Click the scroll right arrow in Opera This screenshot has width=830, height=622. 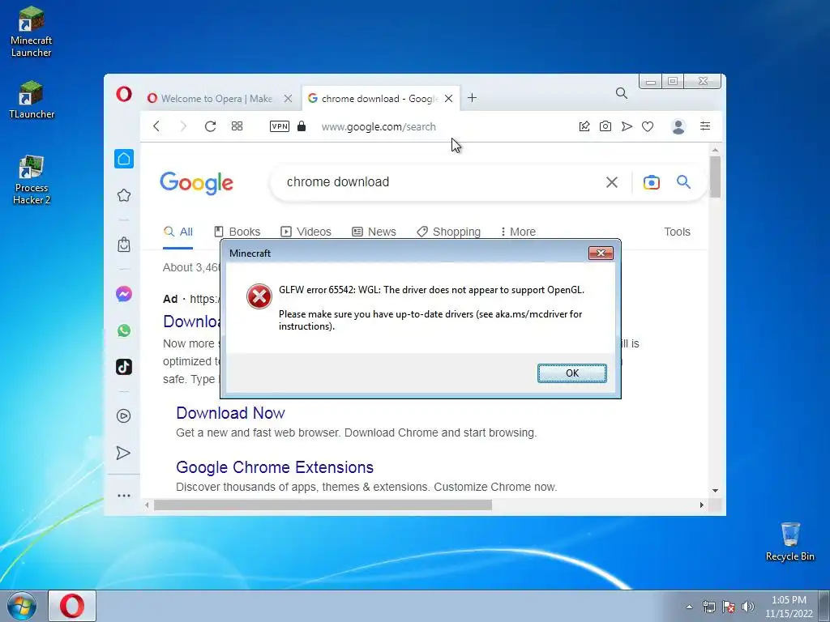[x=702, y=505]
